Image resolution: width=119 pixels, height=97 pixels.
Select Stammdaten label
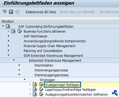pyautogui.click(x=44, y=65)
